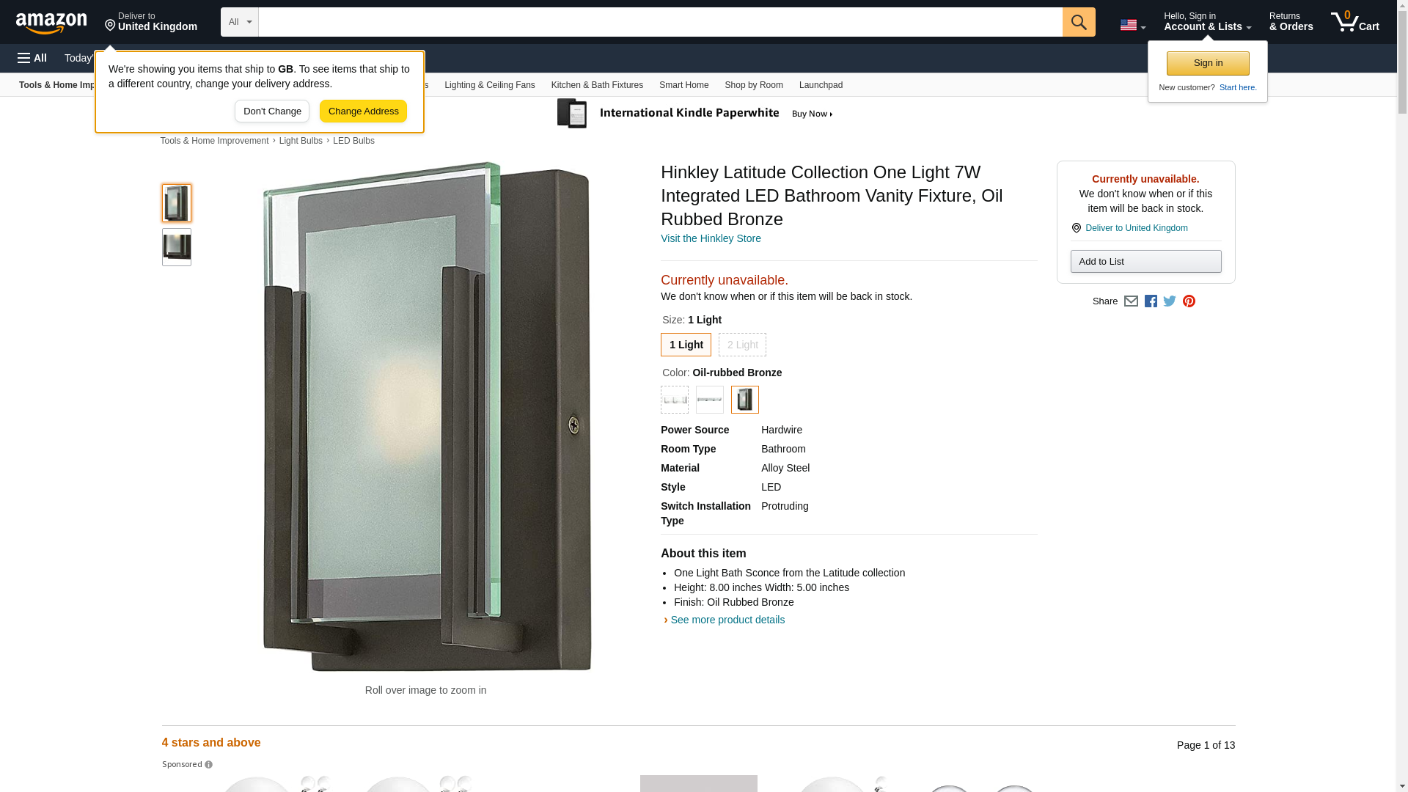
Task: Select the 1 Light size option
Action: 686,345
